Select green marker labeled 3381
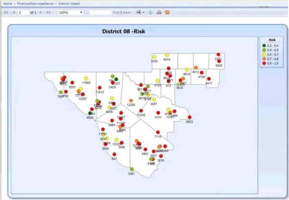 (132, 169)
